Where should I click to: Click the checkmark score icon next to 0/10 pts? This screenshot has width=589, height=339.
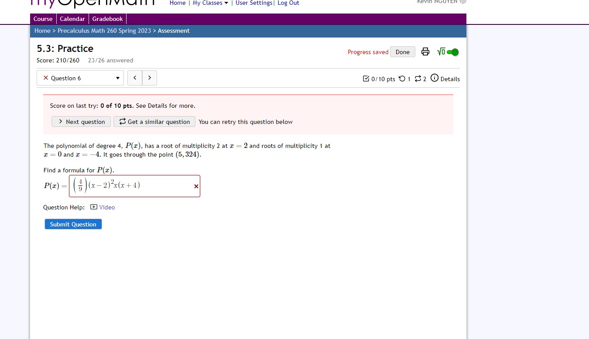(x=366, y=79)
